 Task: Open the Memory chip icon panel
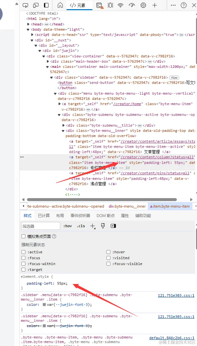(x=143, y=5)
